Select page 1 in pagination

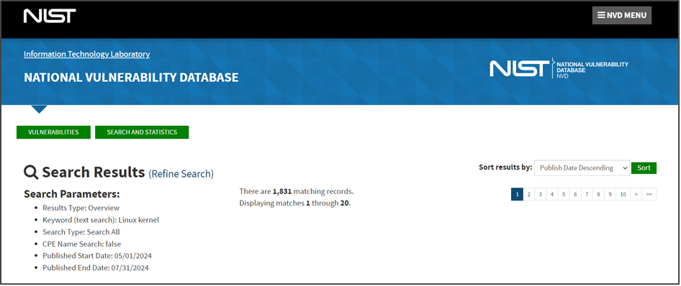pyautogui.click(x=517, y=195)
